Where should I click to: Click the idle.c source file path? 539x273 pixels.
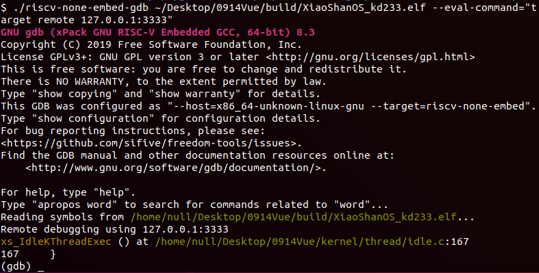point(300,242)
